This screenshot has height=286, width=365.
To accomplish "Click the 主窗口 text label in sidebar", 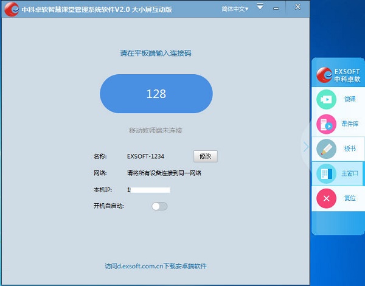I will pyautogui.click(x=350, y=173).
